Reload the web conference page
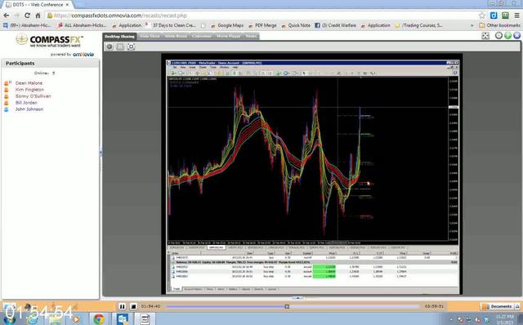523x325 pixels. pyautogui.click(x=27, y=16)
